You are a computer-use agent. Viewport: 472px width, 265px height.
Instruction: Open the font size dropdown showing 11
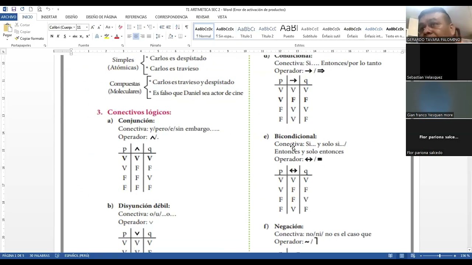pyautogui.click(x=87, y=27)
